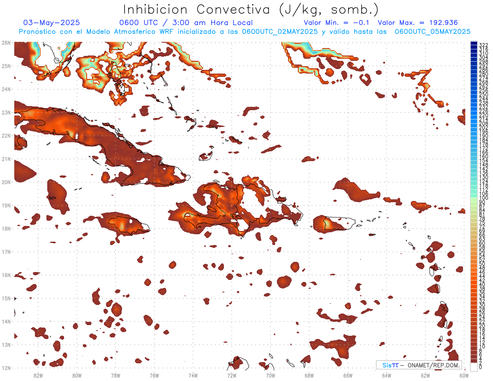Click the 17N latitude label
This screenshot has width=493, height=381.
pos(6,252)
